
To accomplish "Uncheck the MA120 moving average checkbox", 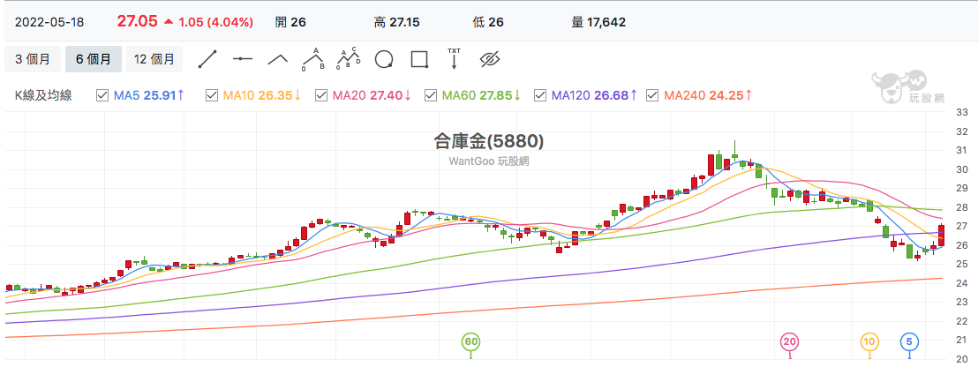I will tap(540, 95).
